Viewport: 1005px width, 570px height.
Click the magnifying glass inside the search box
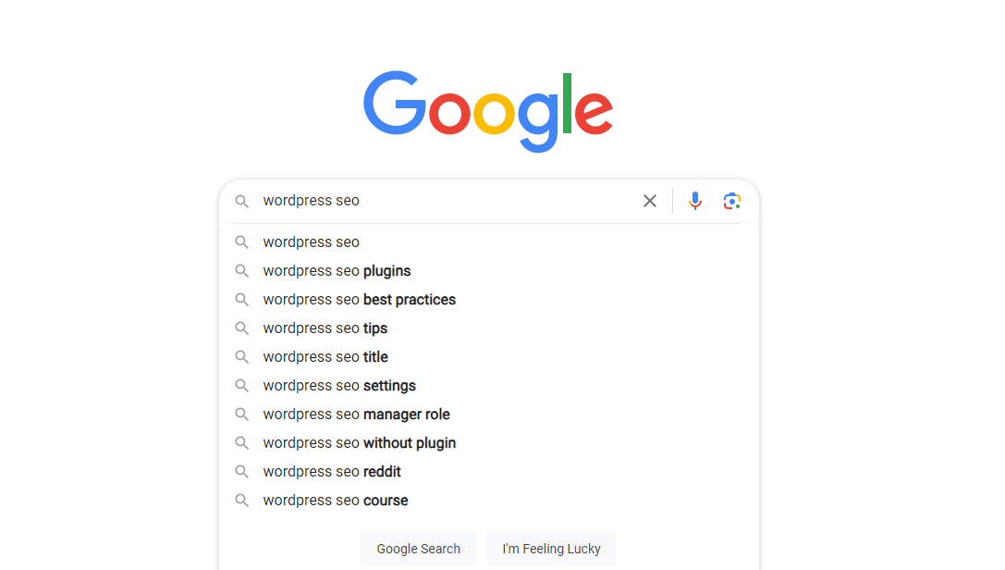[241, 201]
